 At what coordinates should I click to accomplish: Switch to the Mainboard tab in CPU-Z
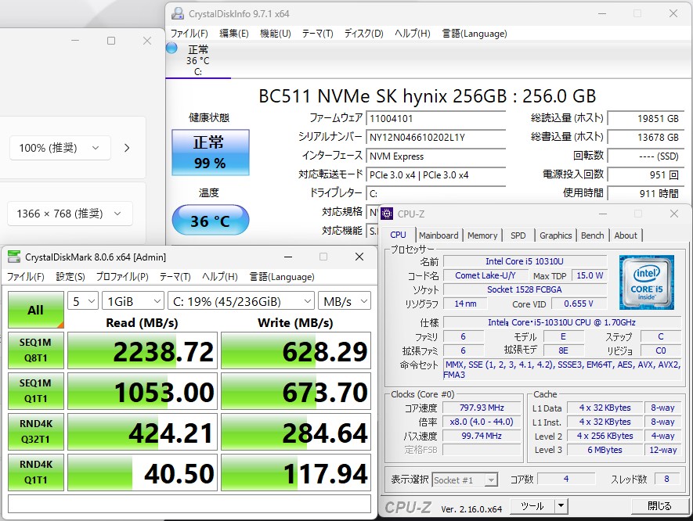pyautogui.click(x=439, y=235)
